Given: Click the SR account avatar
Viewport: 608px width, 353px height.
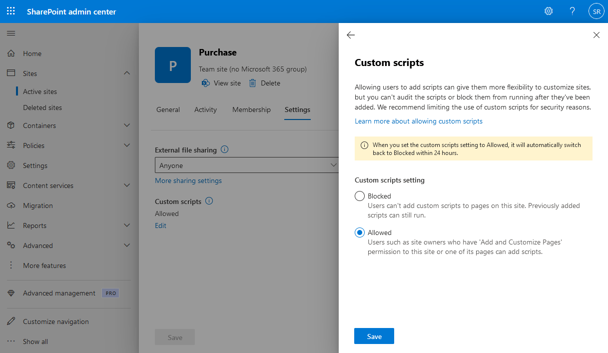Looking at the screenshot, I should tap(596, 10).
